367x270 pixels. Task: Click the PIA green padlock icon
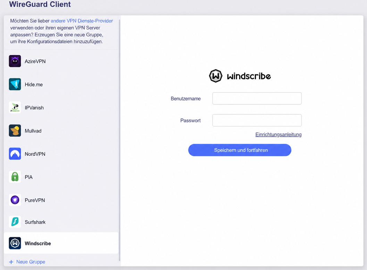tap(15, 177)
